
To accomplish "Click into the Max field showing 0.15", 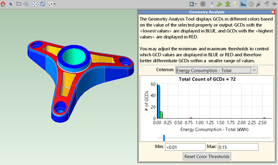I will click(x=238, y=147).
